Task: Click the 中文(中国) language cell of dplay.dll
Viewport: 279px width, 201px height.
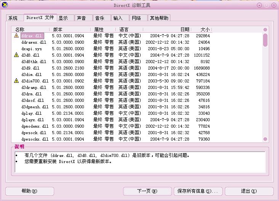Action: [130, 113]
